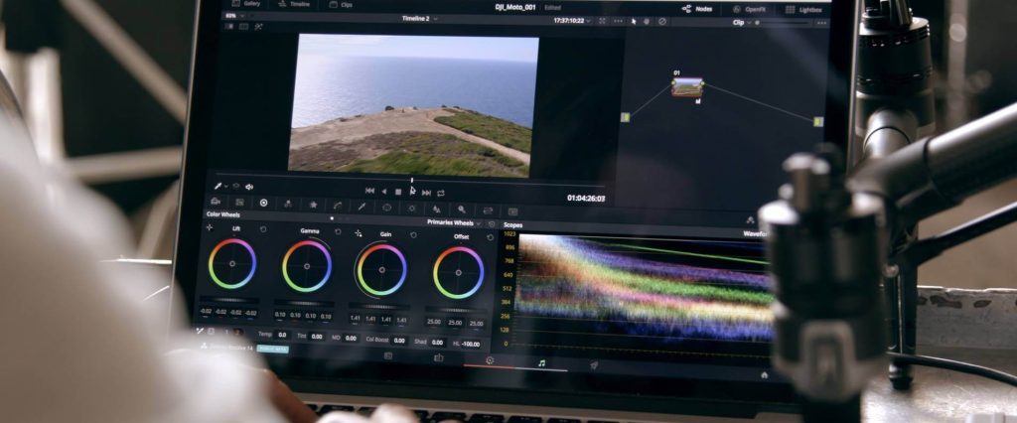Select node 01 thumbnail in node graph

686,86
